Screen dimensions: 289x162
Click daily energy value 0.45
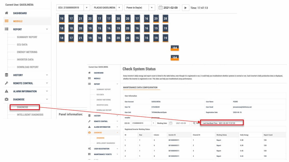click(x=242, y=151)
